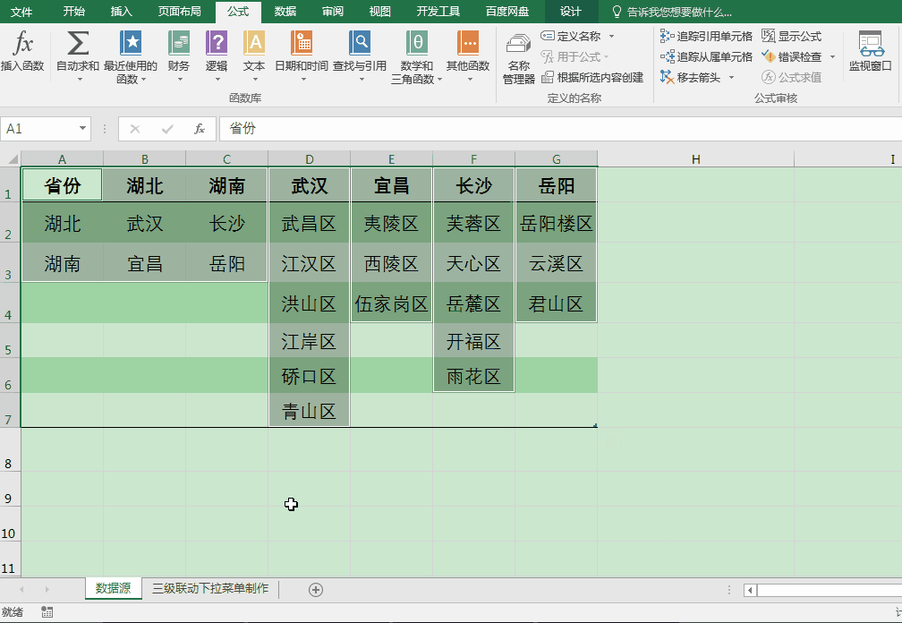This screenshot has width=902, height=623.
Task: Expand the Text (文本) dropdown arrow
Action: [255, 80]
